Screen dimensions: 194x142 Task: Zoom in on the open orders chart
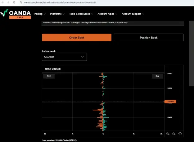pyautogui.click(x=168, y=134)
